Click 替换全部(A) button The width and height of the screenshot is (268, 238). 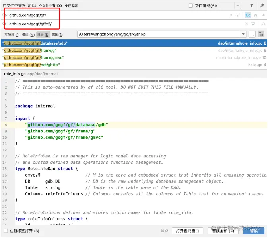(x=223, y=231)
